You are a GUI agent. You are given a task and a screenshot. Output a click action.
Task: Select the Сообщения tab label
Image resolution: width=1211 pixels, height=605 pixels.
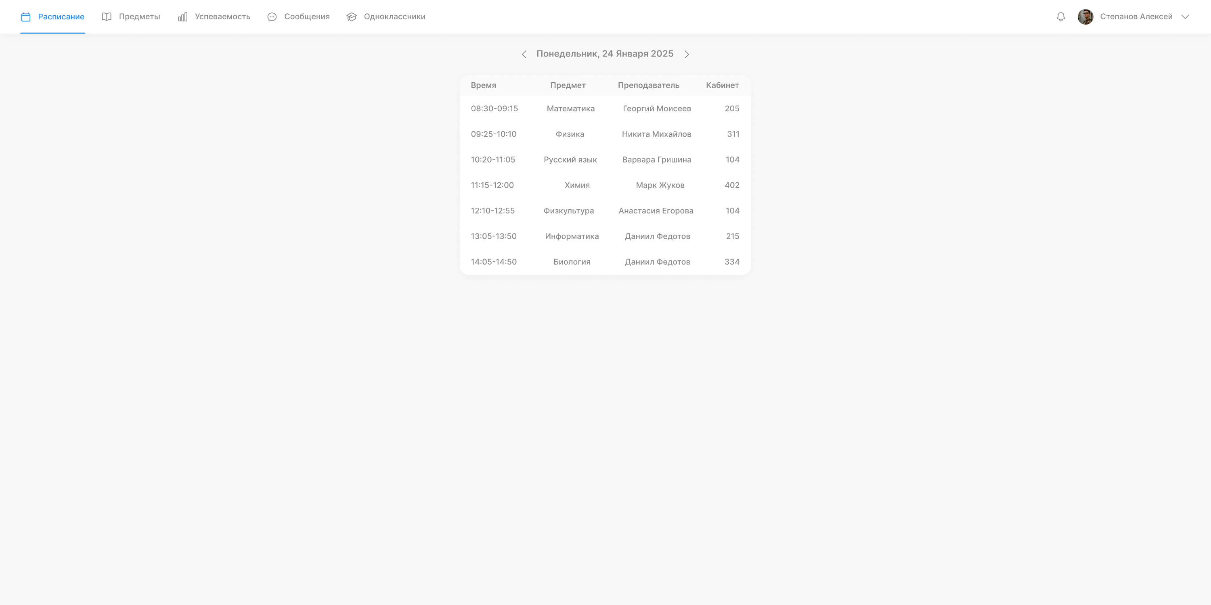306,17
